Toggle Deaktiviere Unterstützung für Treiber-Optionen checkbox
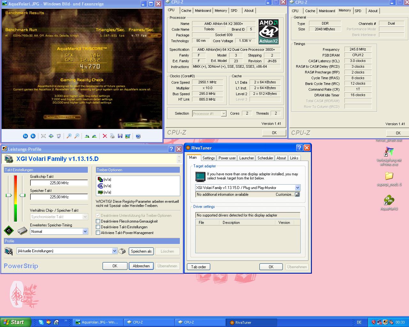This screenshot has height=327, width=409. click(98, 216)
